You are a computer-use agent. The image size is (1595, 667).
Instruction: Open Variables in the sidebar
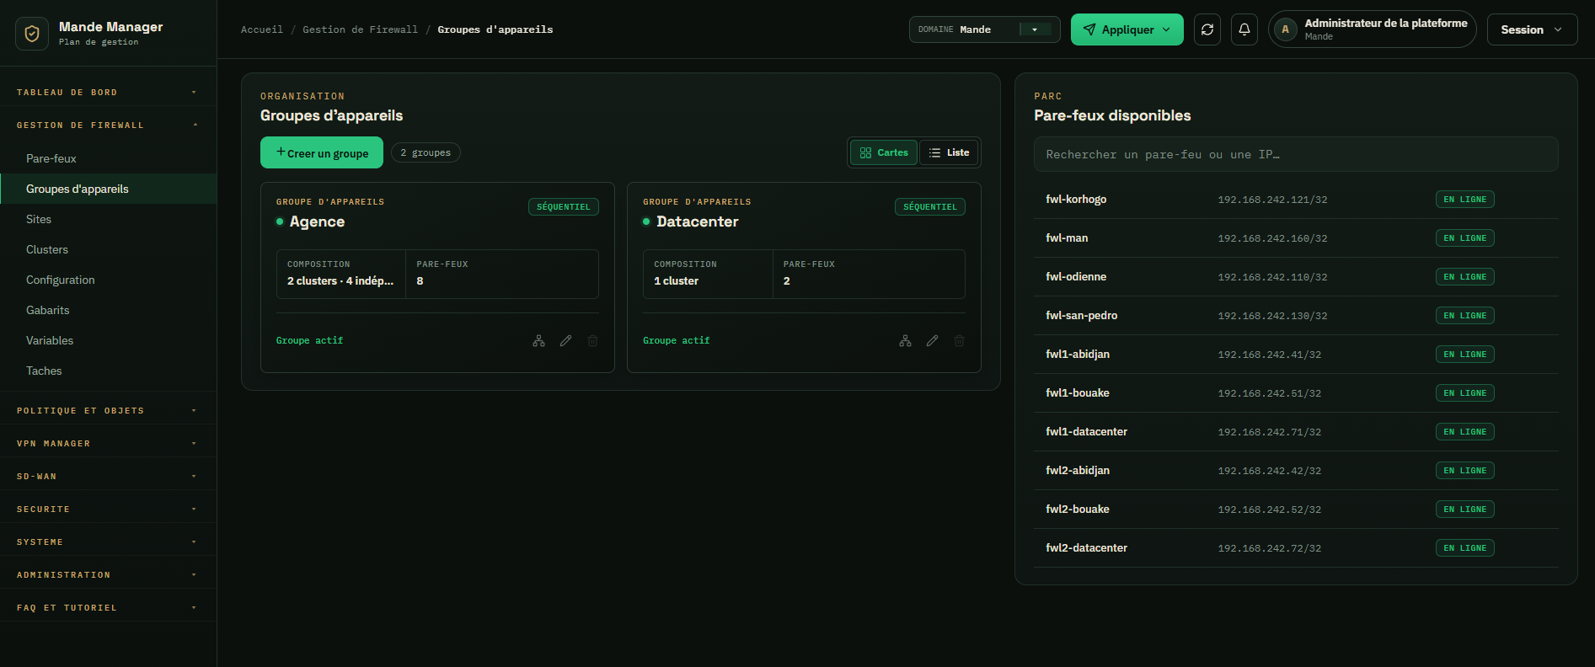tap(108, 340)
